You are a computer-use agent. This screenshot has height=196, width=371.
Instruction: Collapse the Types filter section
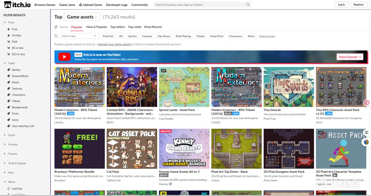coord(9,63)
